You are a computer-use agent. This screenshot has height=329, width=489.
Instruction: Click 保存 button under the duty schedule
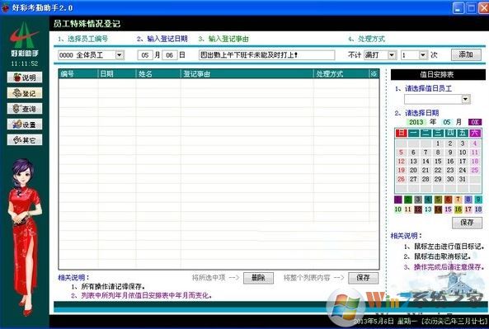coord(467,223)
